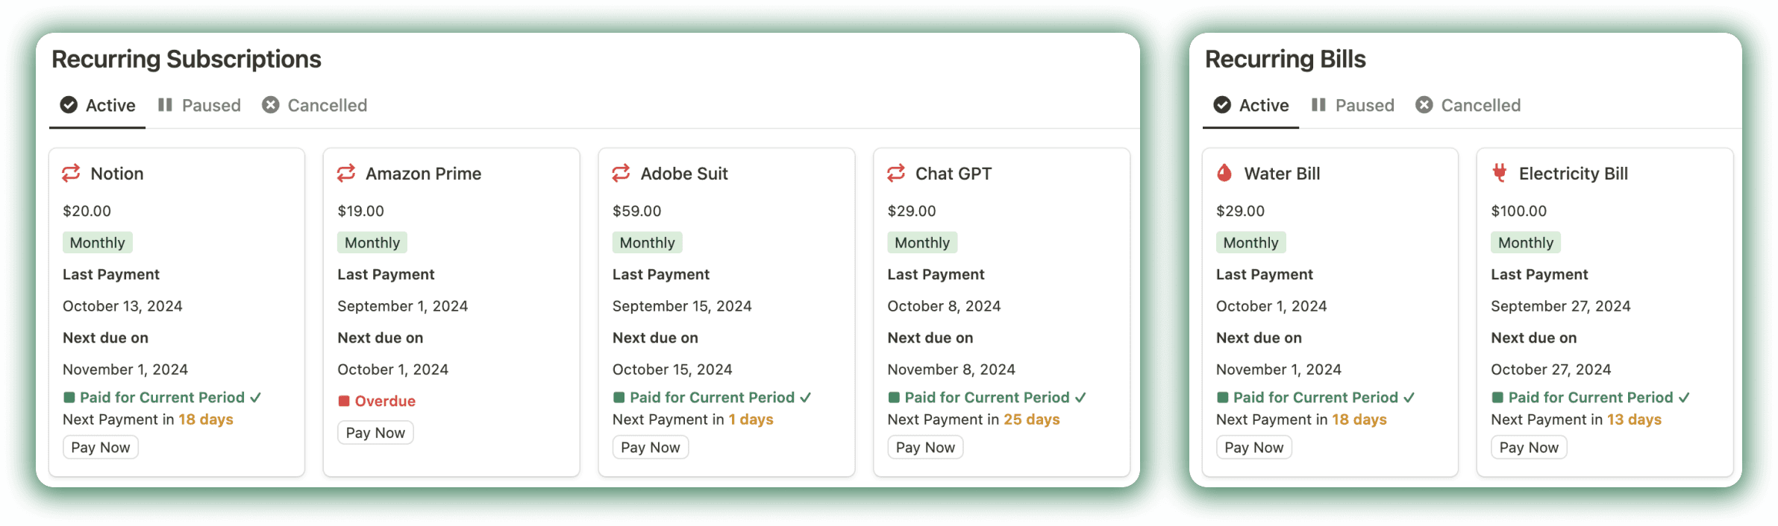Viewport: 1778px width, 526px height.
Task: Click the Monthly tag on Chat GPT card
Action: [922, 242]
